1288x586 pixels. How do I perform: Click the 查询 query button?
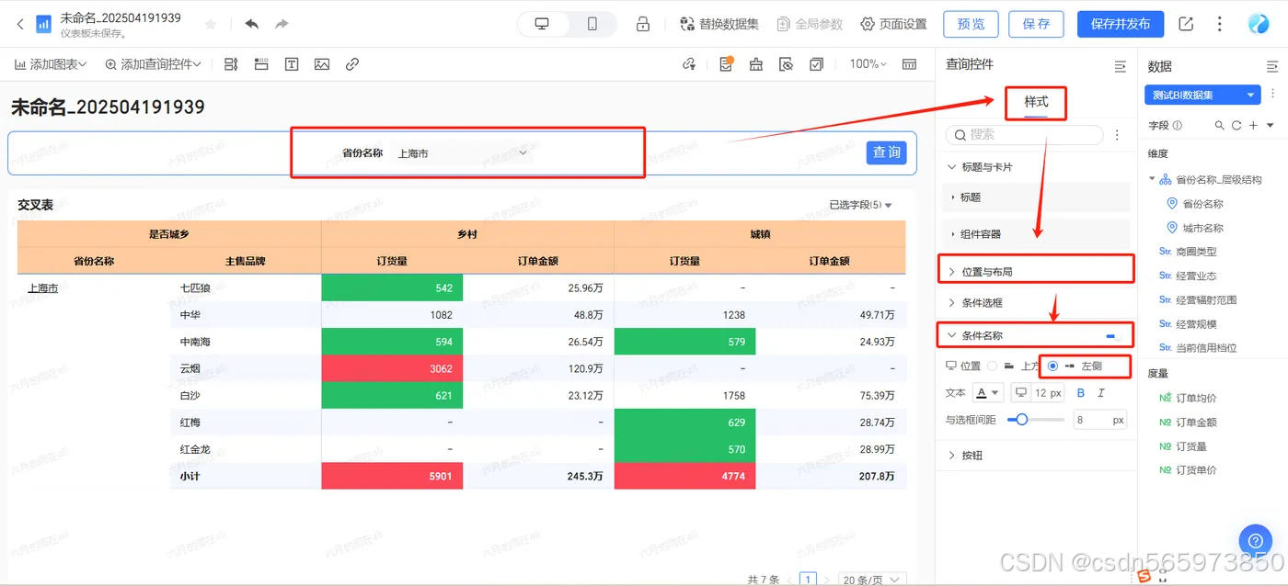pos(887,152)
